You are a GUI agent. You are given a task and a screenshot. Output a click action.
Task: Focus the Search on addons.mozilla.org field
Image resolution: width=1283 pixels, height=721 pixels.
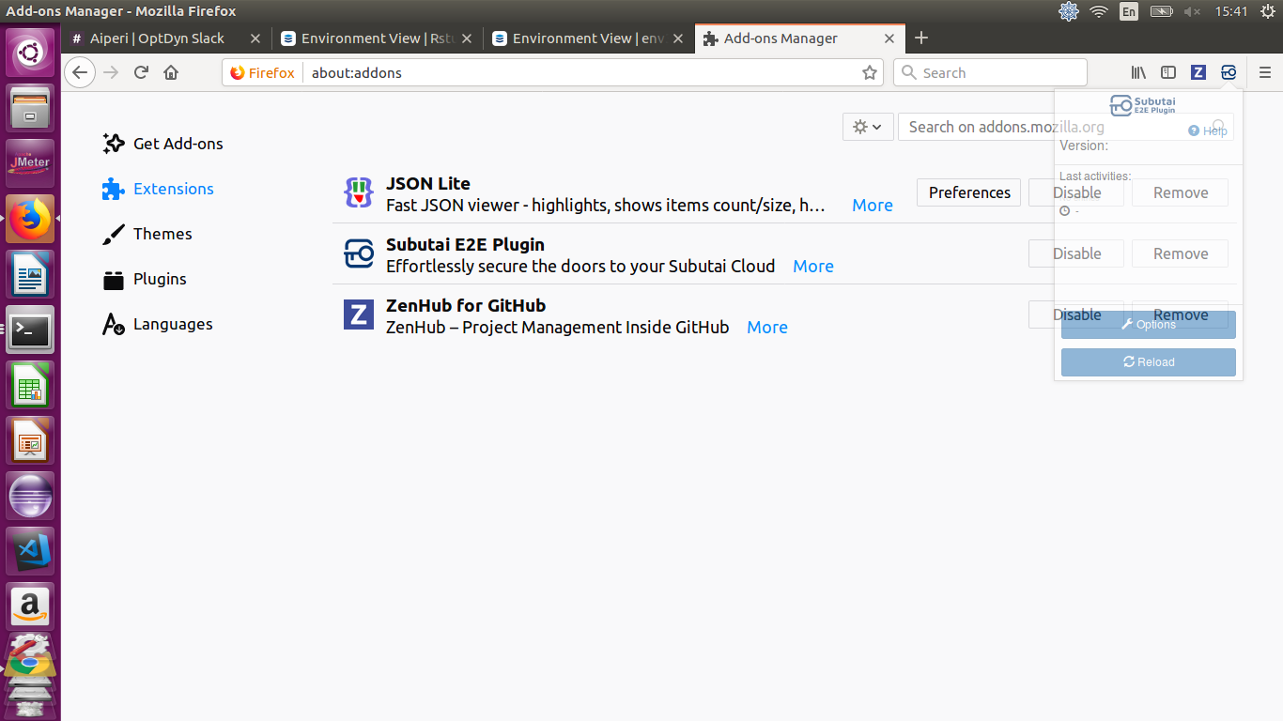click(x=1065, y=127)
